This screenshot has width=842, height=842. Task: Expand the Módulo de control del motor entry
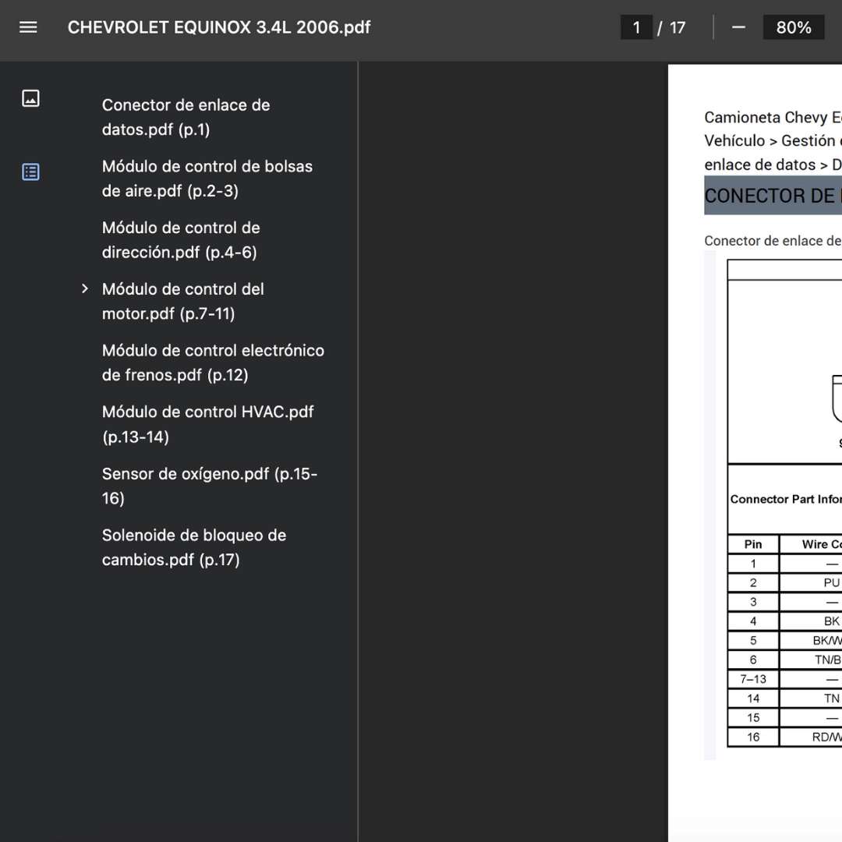[85, 289]
